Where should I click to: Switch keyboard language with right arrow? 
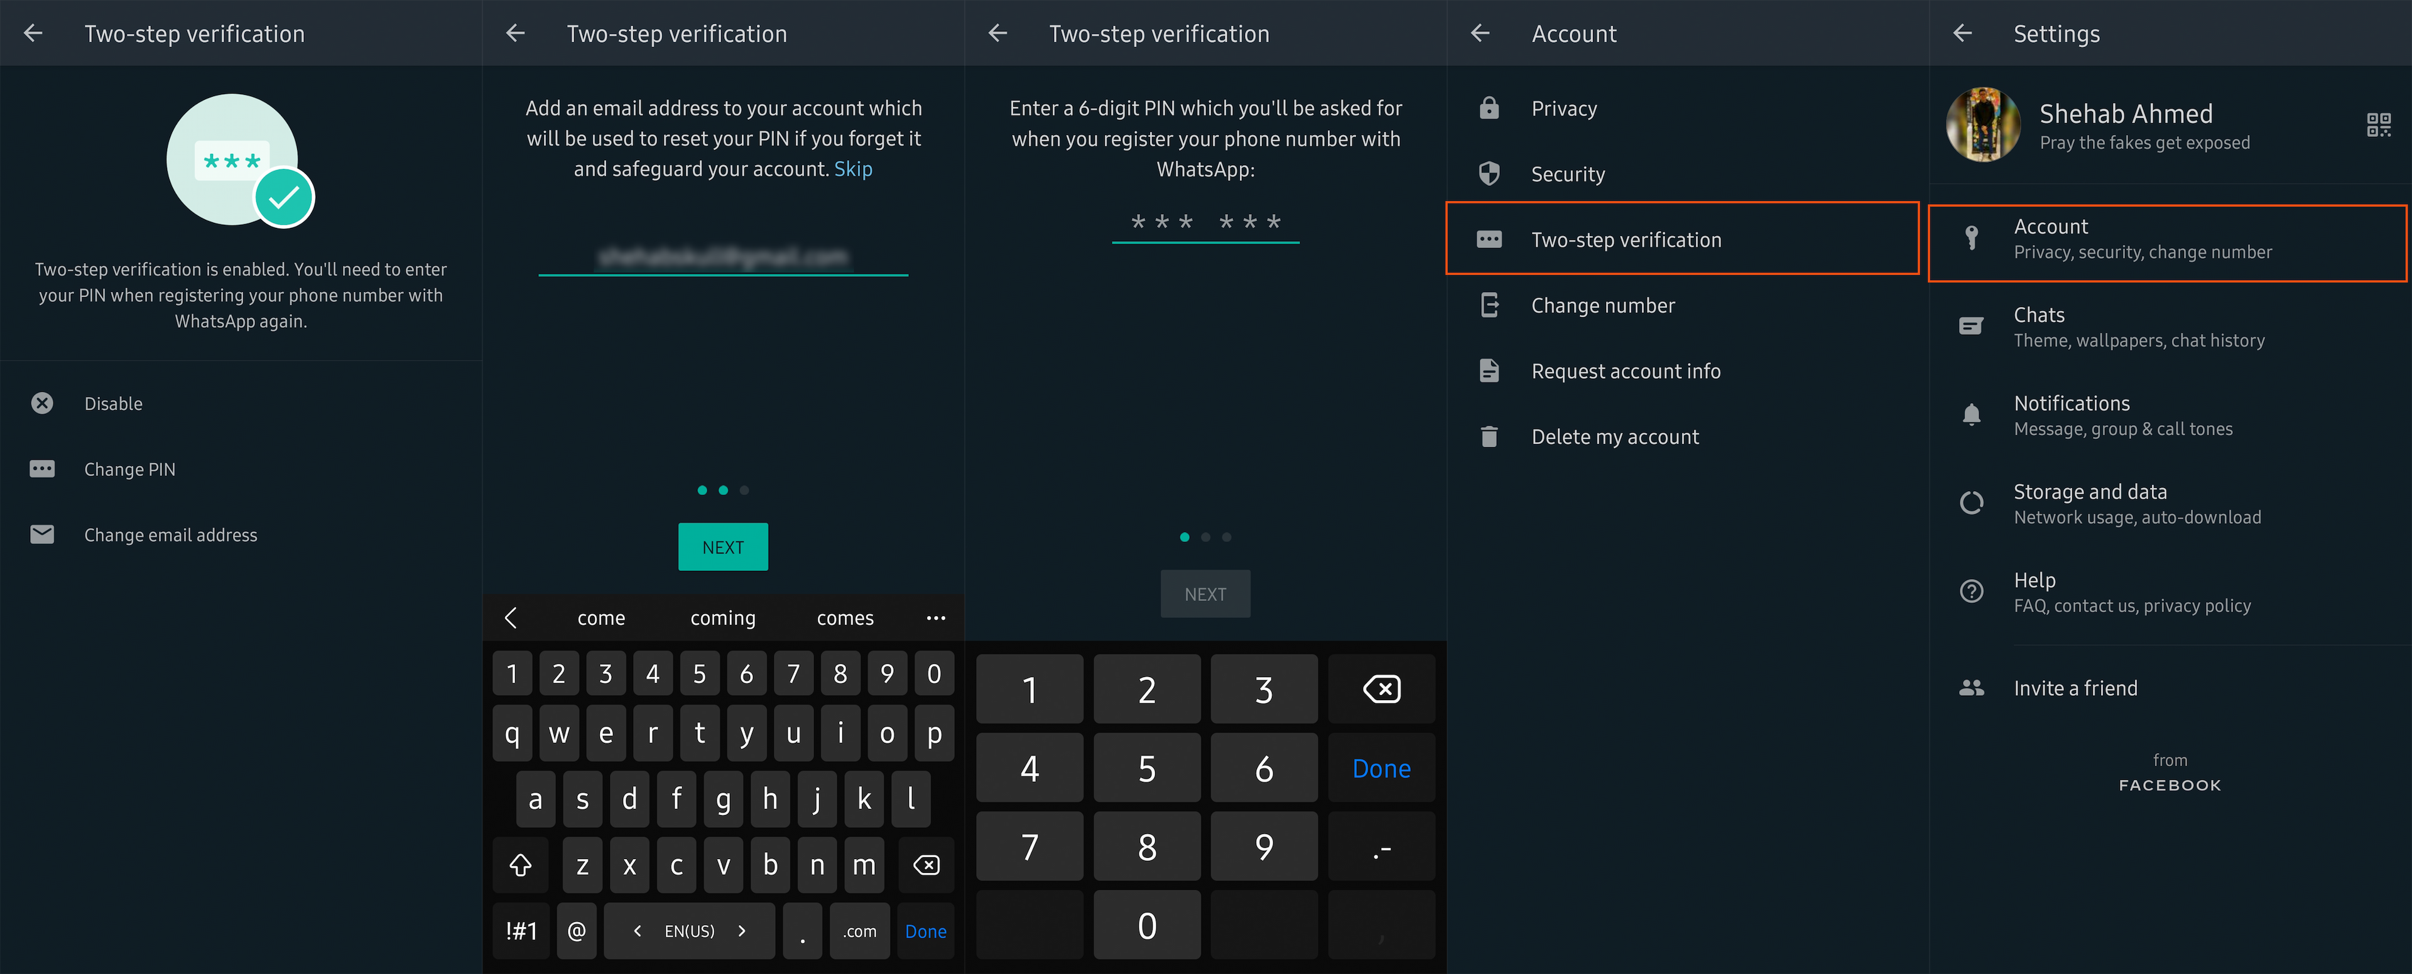pos(742,931)
